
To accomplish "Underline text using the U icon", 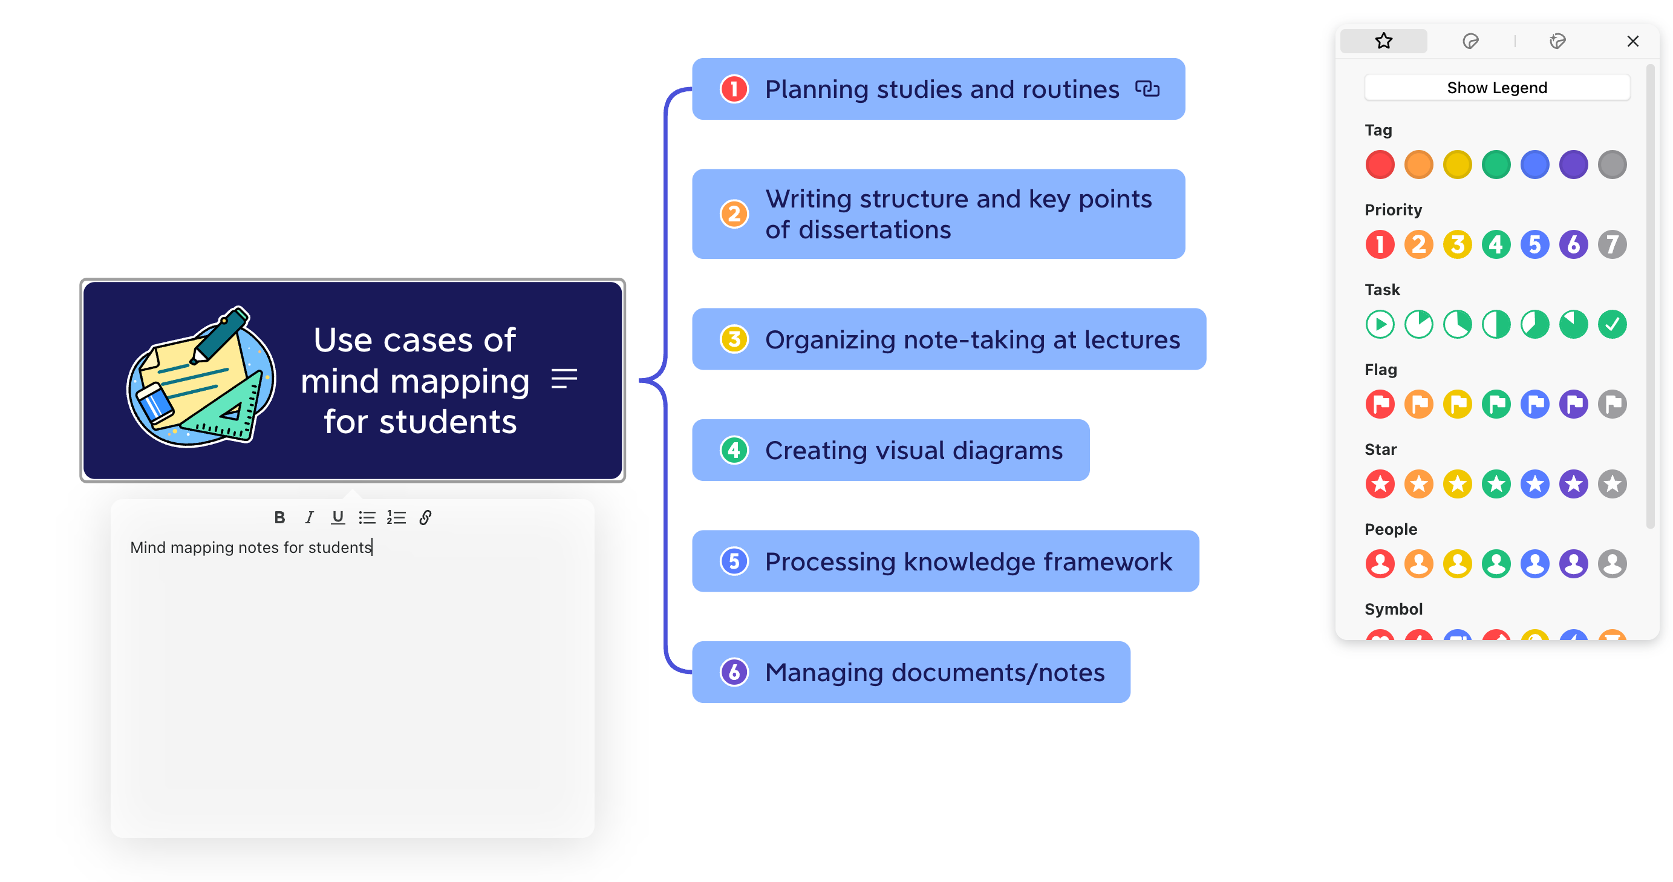I will 338,517.
